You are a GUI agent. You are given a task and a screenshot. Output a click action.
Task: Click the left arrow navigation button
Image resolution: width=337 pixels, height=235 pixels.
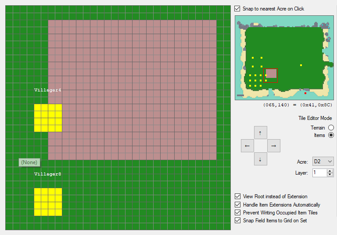247,146
